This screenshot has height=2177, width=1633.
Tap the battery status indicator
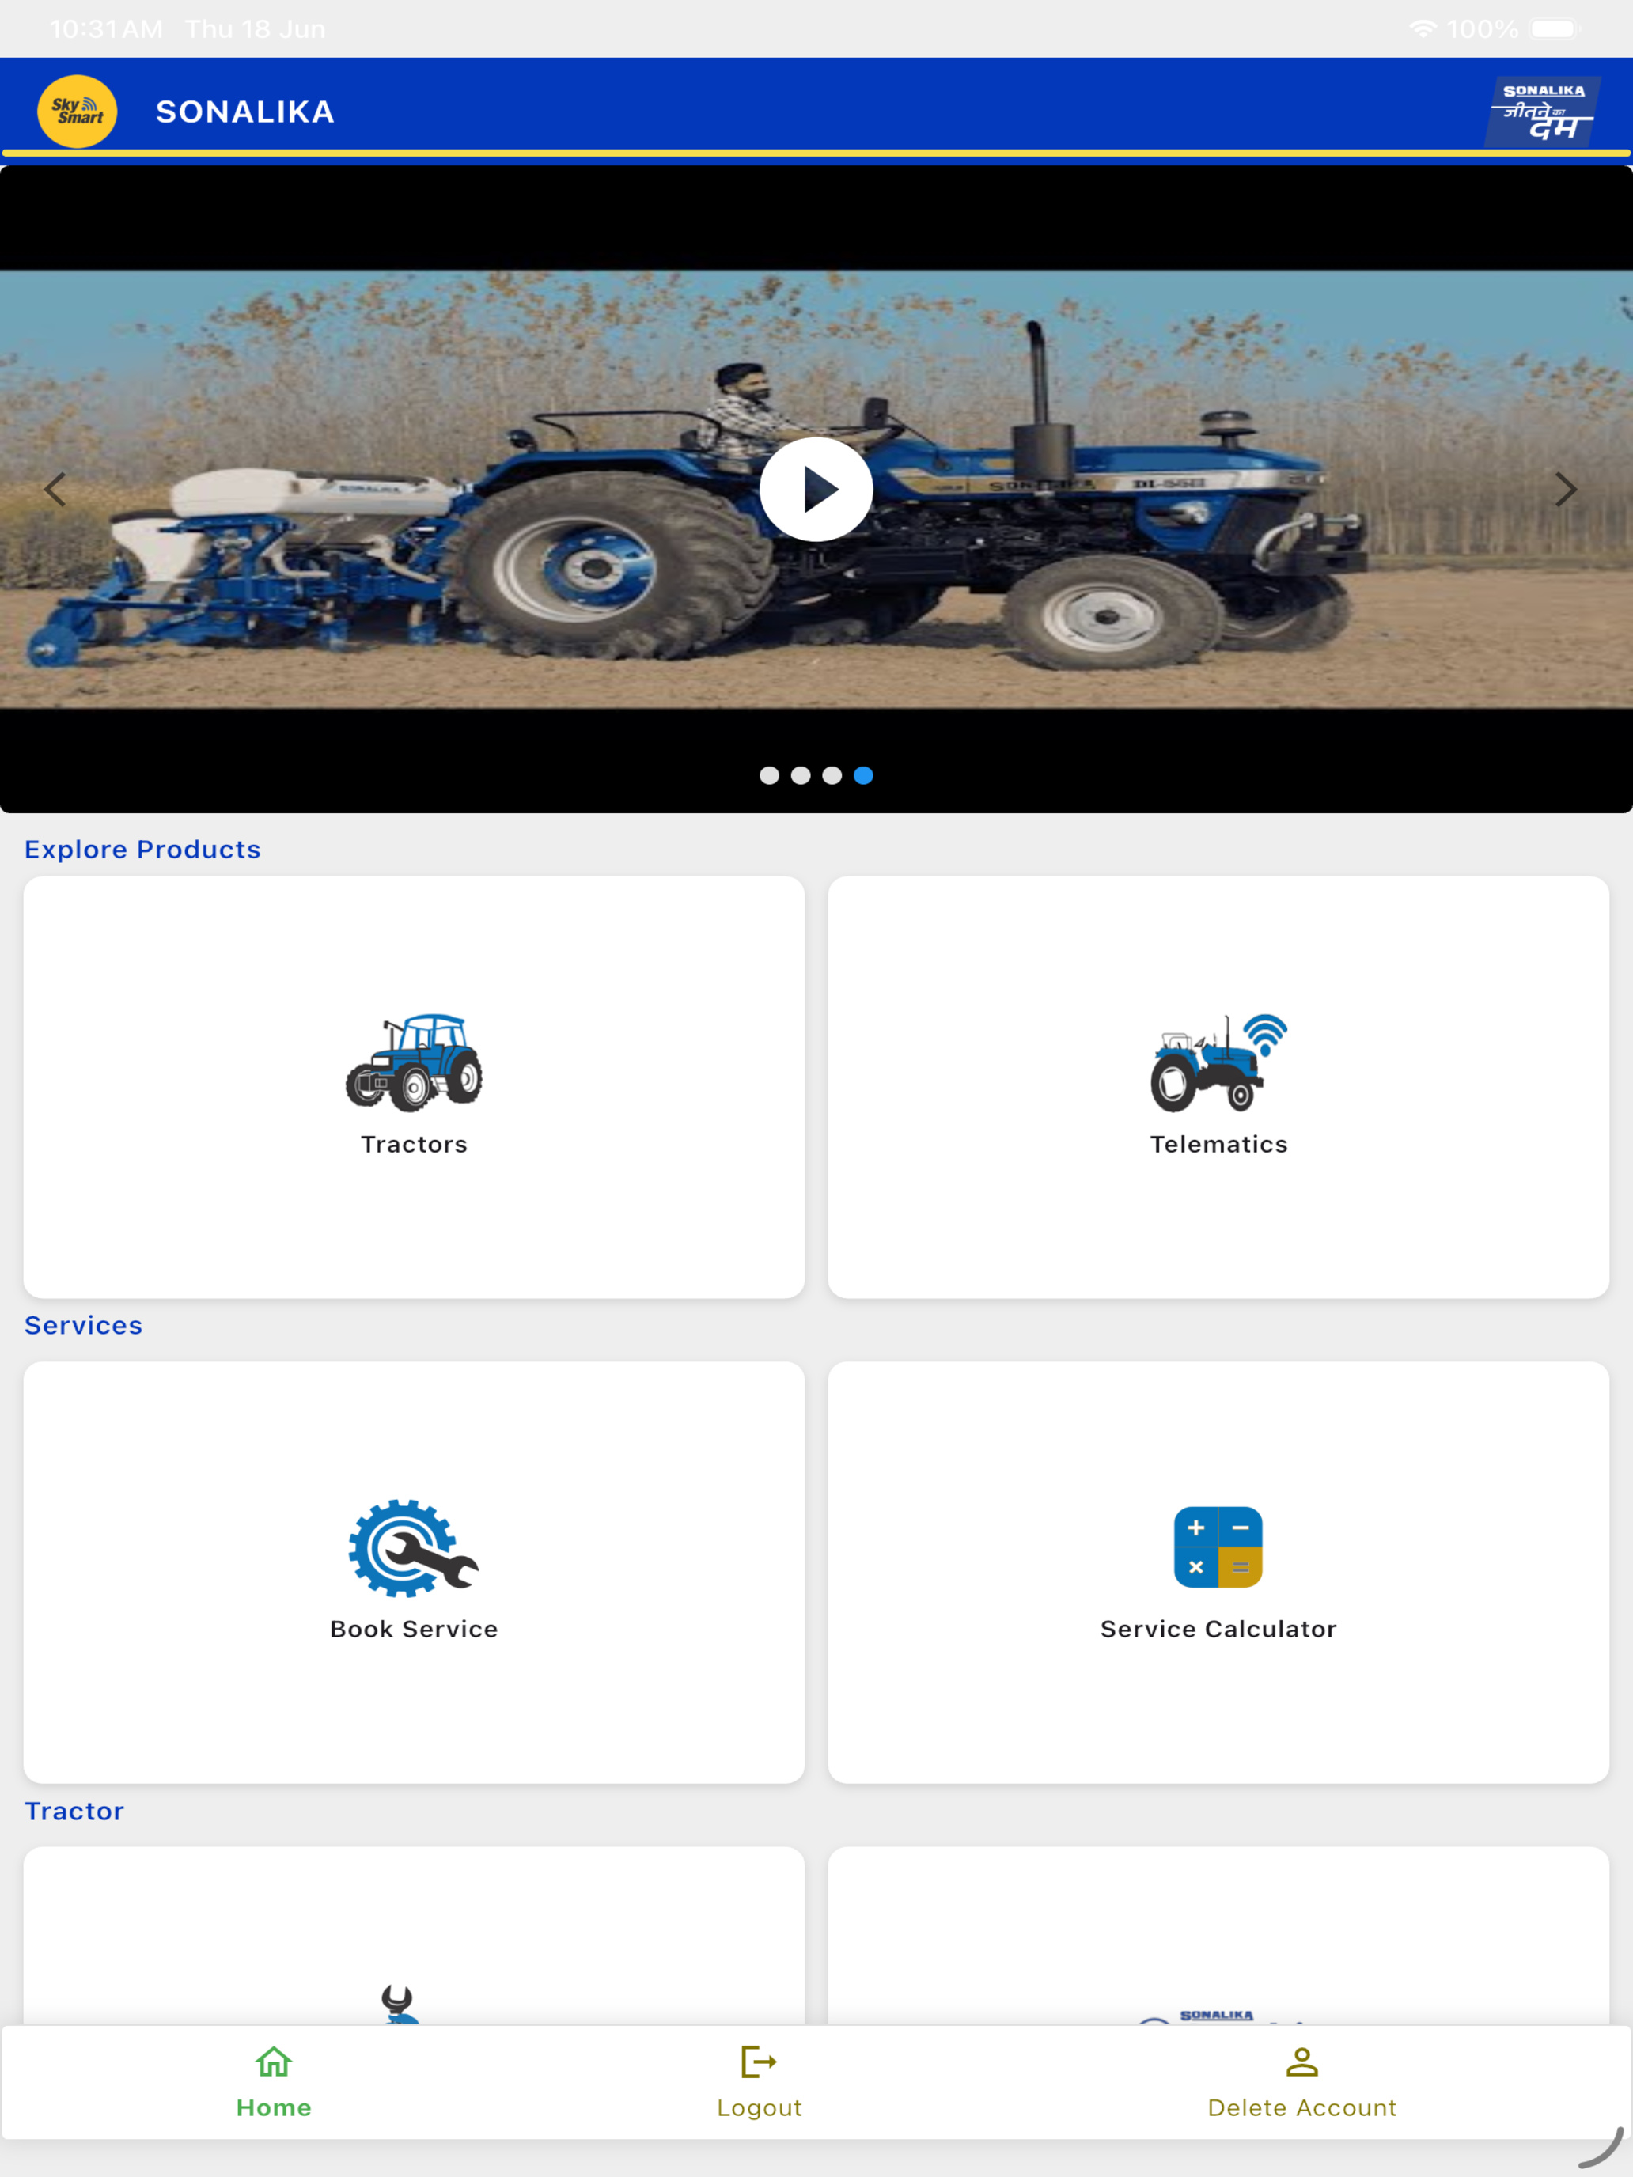pos(1555,28)
